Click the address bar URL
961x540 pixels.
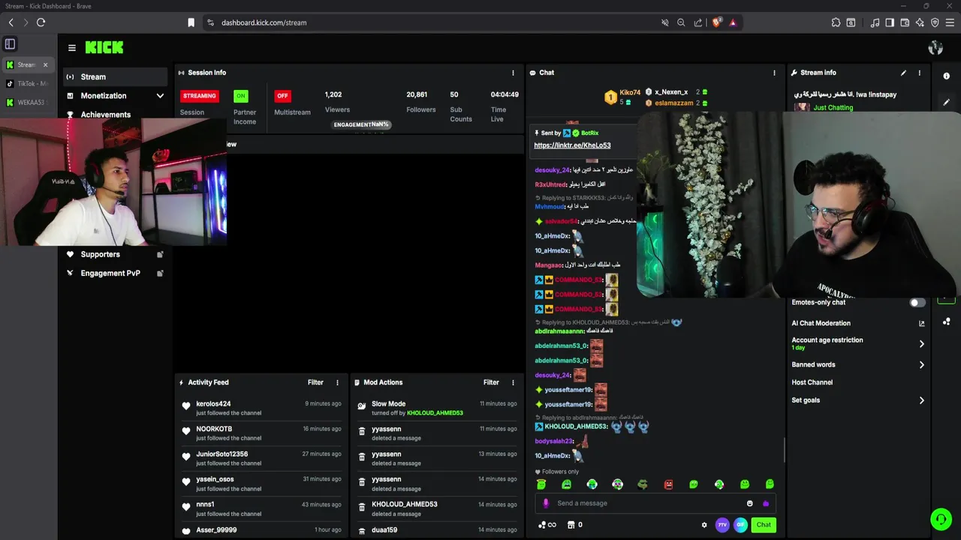[x=264, y=22]
